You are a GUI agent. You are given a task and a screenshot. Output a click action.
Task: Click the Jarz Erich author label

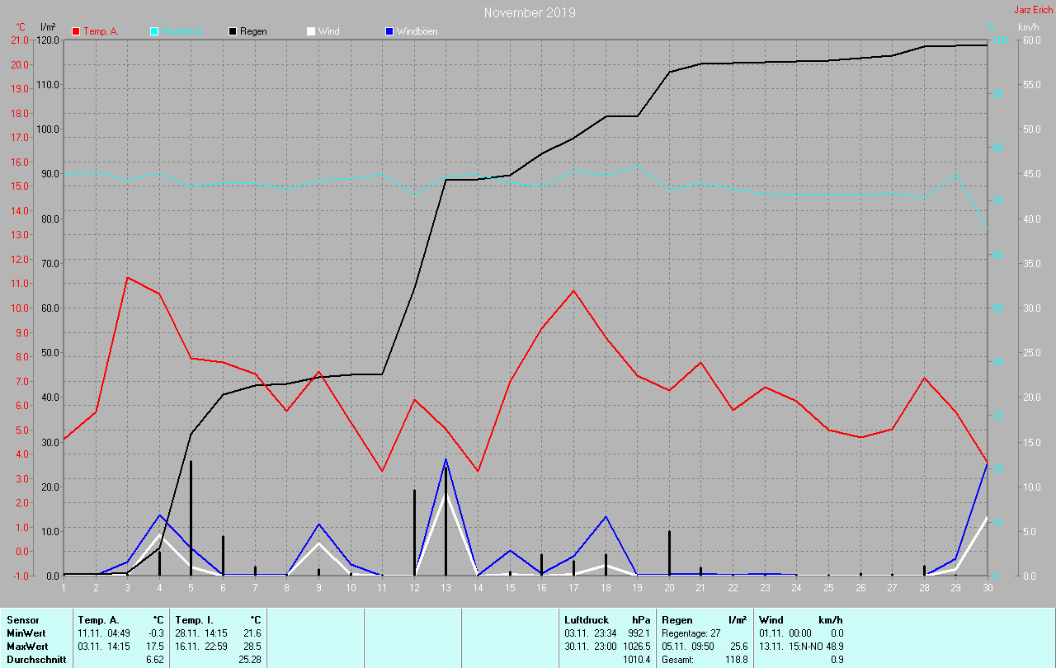[1034, 10]
